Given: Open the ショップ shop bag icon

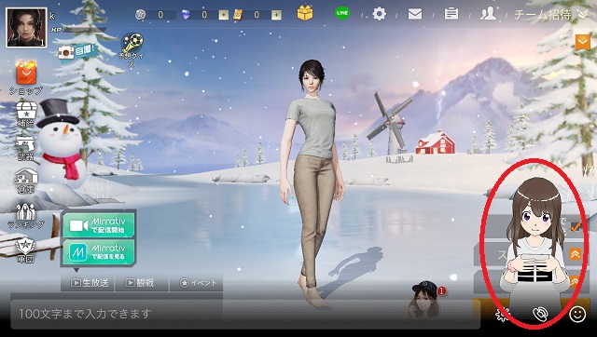Looking at the screenshot, I should (x=26, y=73).
